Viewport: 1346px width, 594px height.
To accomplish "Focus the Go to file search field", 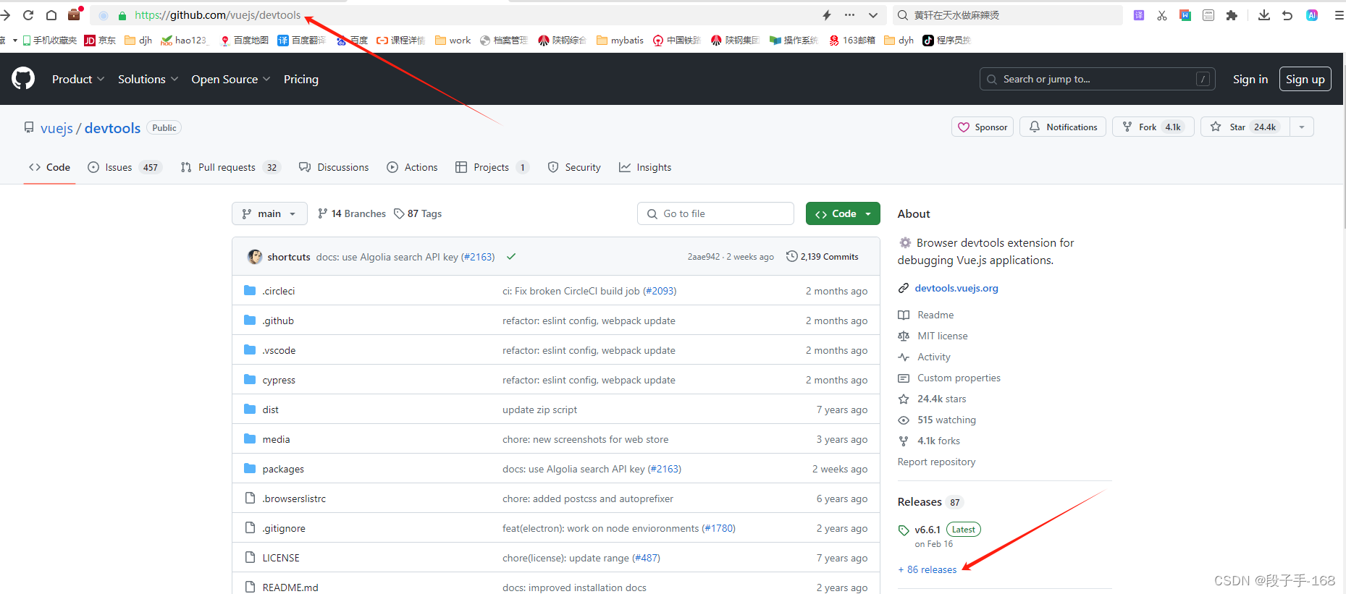I will [715, 213].
